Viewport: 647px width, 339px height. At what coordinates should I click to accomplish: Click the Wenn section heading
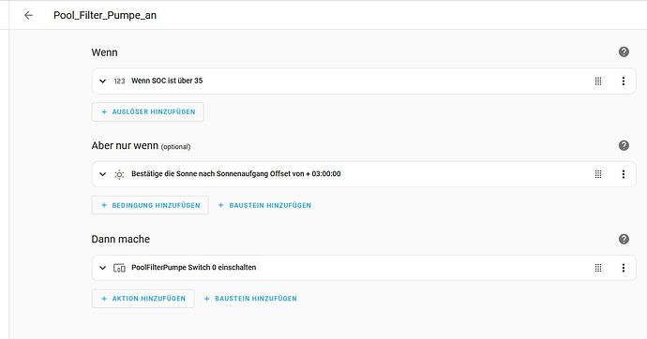coord(104,52)
